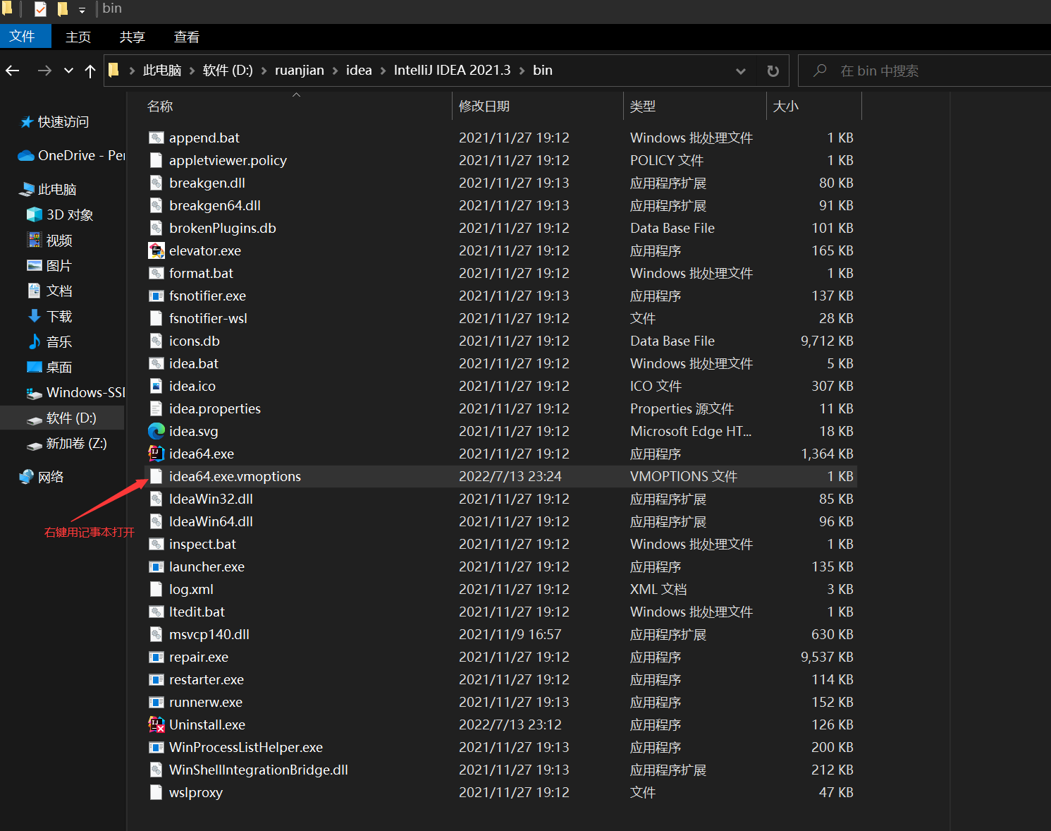
Task: Sort files by 修改日期 column header
Action: click(x=484, y=106)
